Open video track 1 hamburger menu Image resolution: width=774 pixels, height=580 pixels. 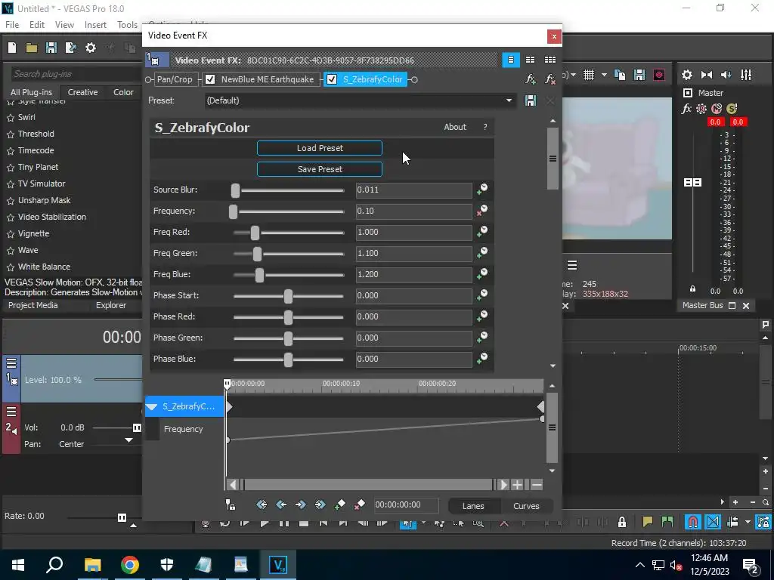(x=11, y=363)
